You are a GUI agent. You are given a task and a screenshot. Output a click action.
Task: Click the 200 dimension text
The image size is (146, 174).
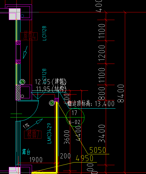point(65,156)
